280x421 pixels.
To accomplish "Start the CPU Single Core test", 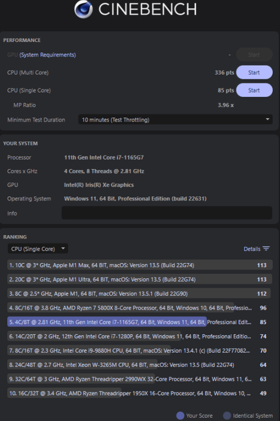I will (x=254, y=90).
